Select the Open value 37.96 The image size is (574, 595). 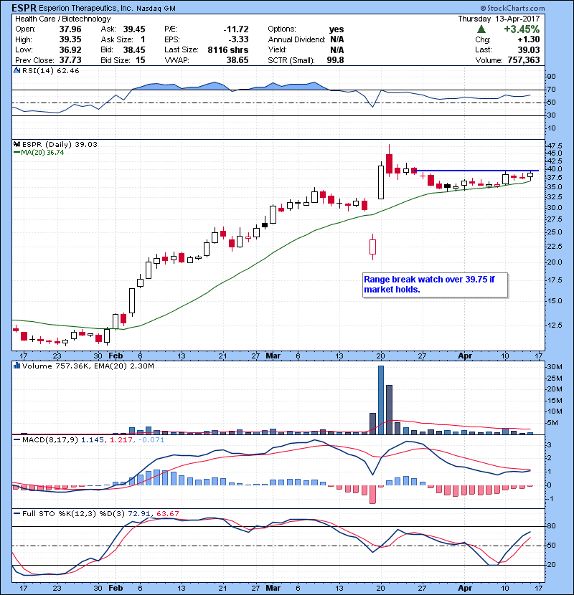coord(70,29)
